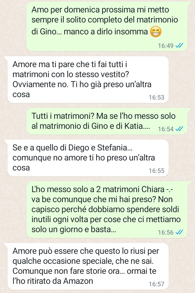Select the message mentioning Amazon
195x293 pixels.
pyautogui.click(x=88, y=266)
